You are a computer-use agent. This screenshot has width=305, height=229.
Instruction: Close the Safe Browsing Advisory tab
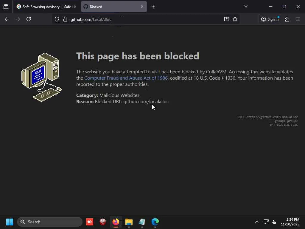pos(75,7)
